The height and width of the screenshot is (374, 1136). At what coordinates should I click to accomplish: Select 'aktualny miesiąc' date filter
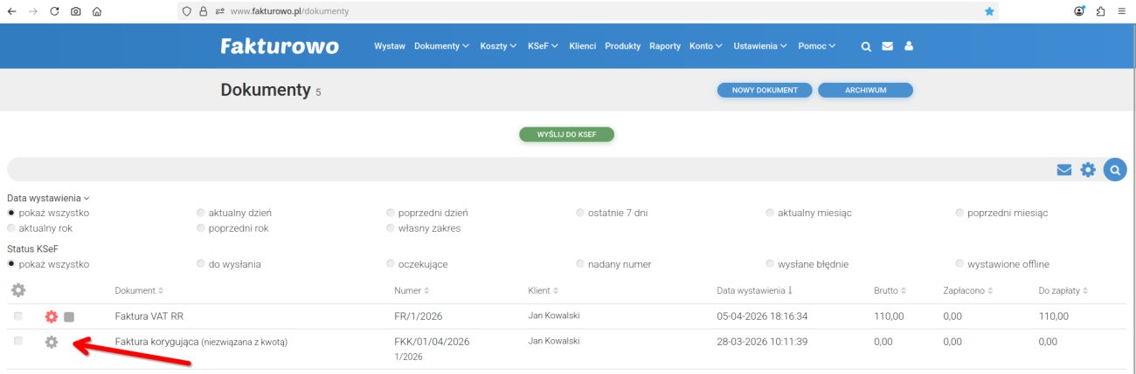click(771, 213)
